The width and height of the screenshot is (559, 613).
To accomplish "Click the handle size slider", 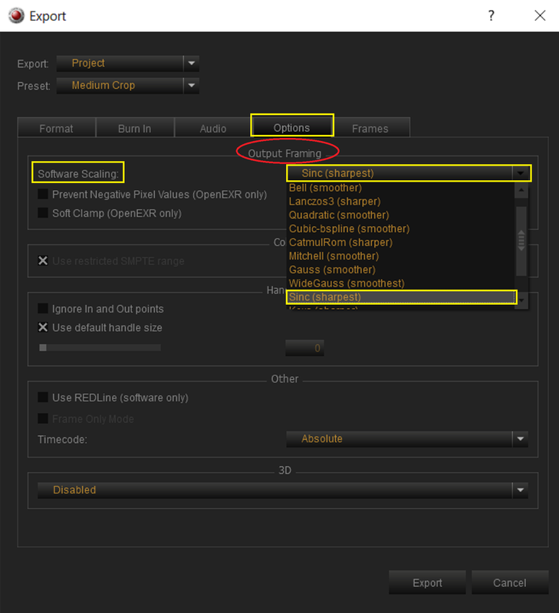I will coord(100,348).
